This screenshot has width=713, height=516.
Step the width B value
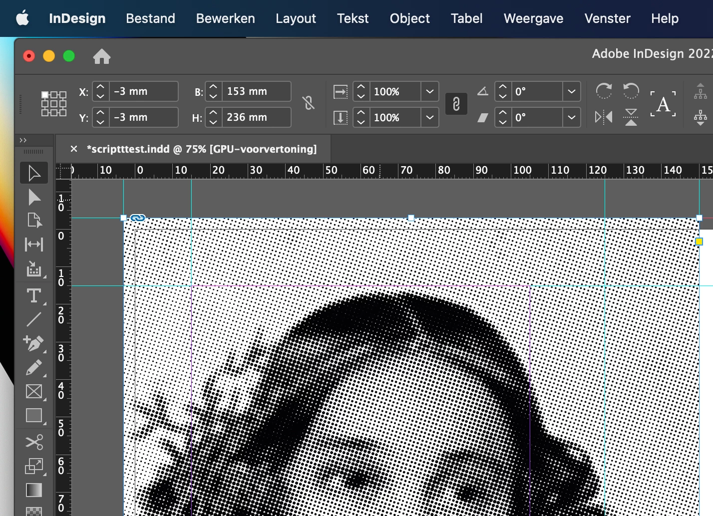(213, 91)
